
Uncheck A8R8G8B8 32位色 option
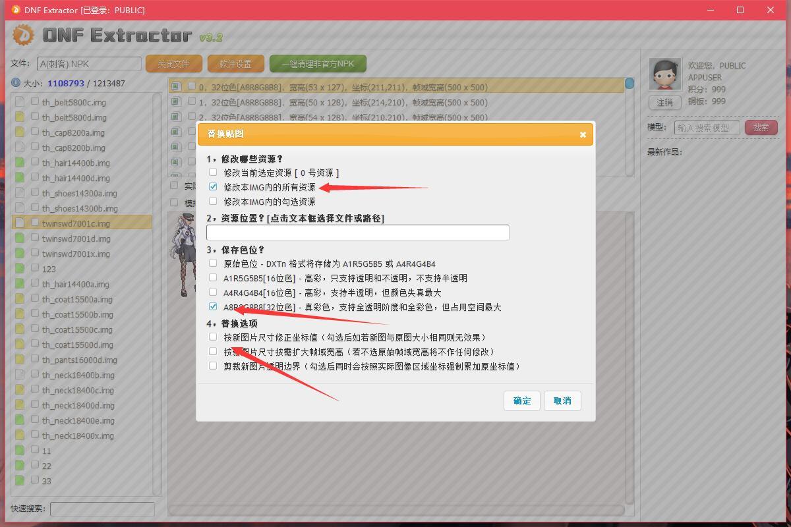coord(213,307)
